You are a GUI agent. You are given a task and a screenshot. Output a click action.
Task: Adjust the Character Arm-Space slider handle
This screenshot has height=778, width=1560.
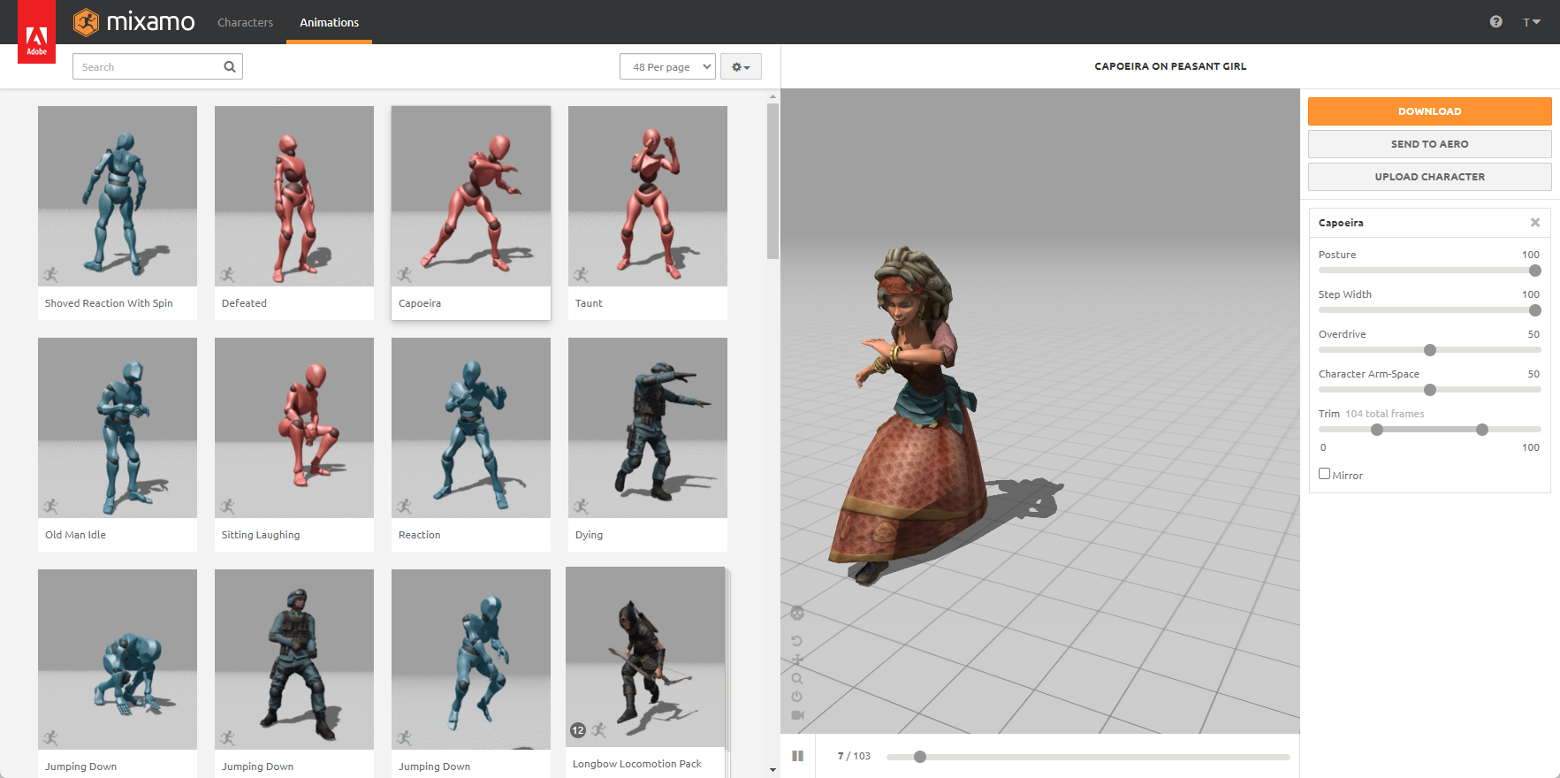pos(1430,390)
